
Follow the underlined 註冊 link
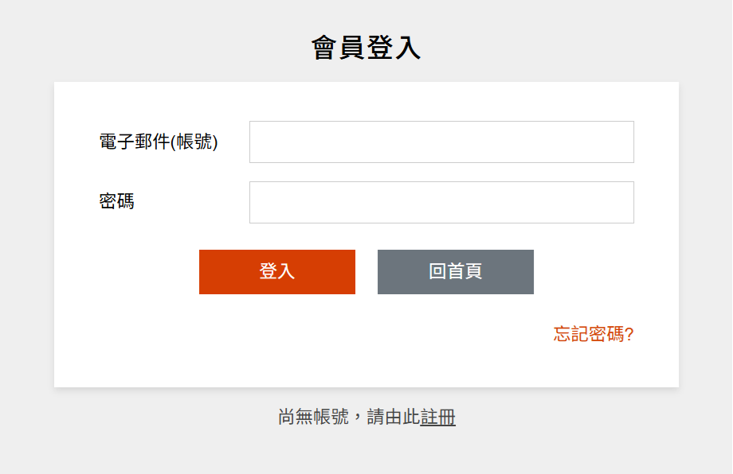(x=438, y=417)
